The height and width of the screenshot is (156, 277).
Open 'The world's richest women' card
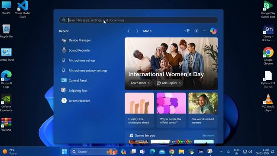(203, 110)
